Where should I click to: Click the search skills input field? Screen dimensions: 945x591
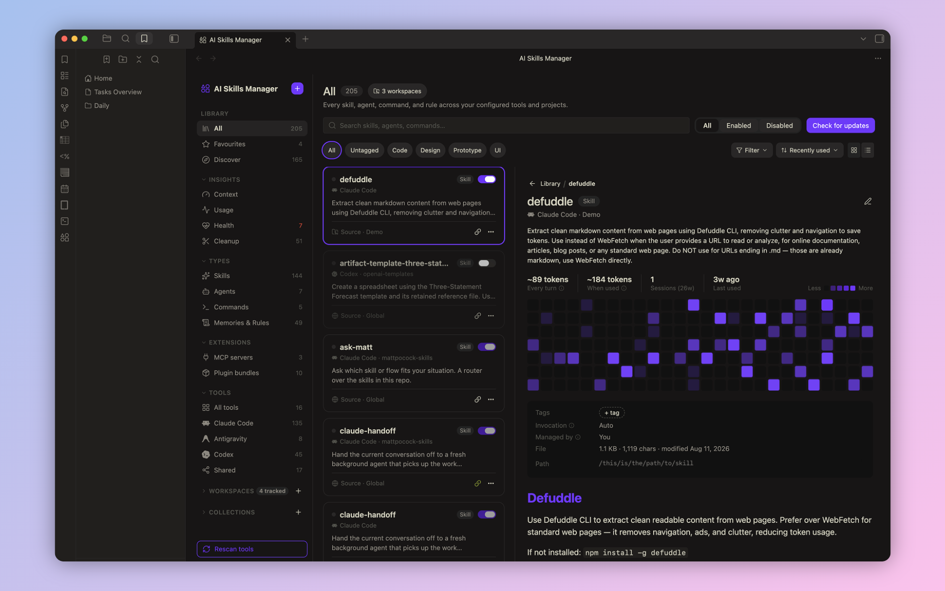(x=506, y=126)
